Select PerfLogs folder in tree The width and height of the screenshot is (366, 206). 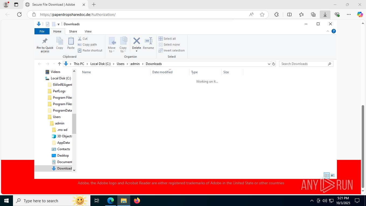click(59, 91)
